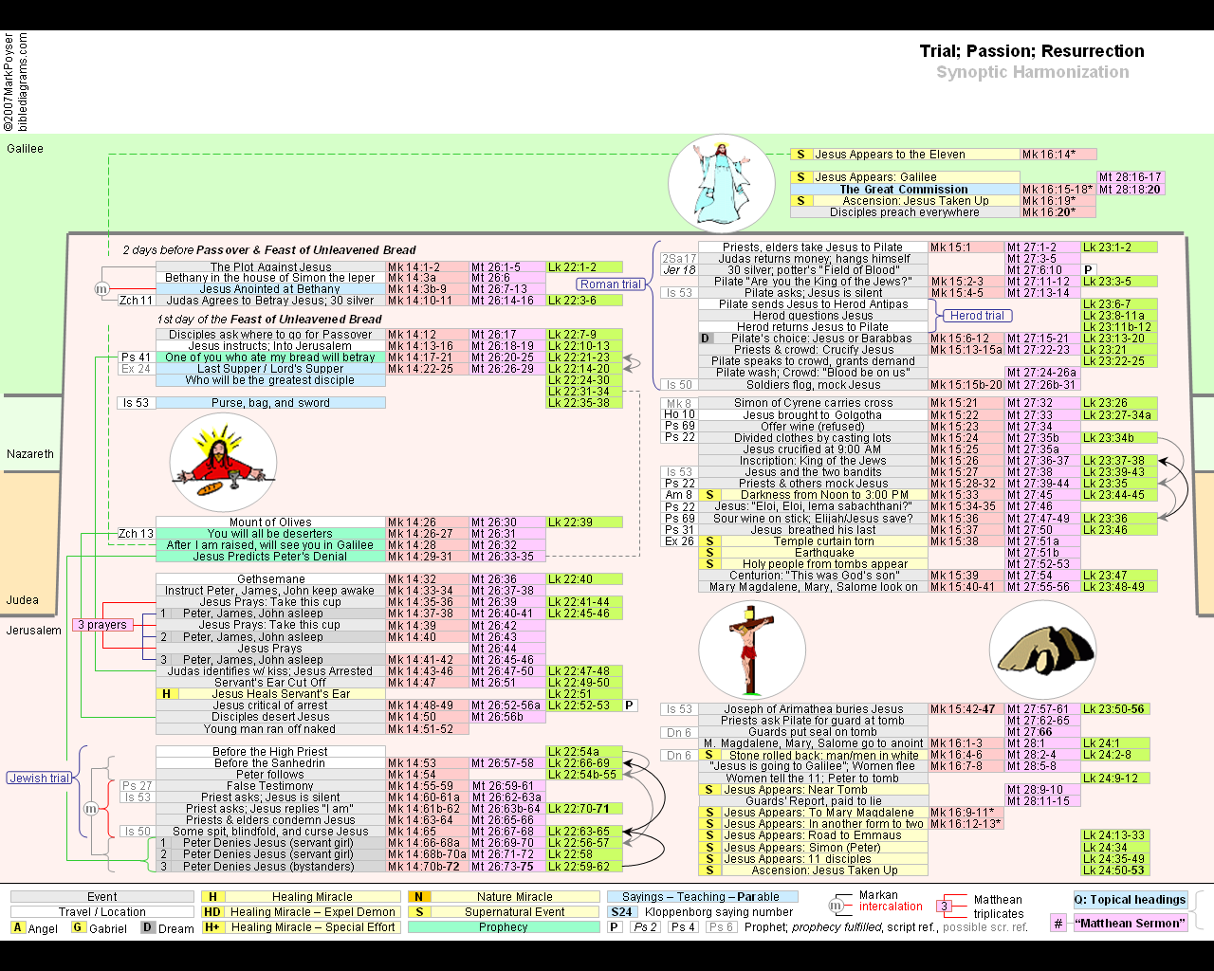The image size is (1214, 971).
Task: Click the Judea location label
Action: click(x=23, y=600)
